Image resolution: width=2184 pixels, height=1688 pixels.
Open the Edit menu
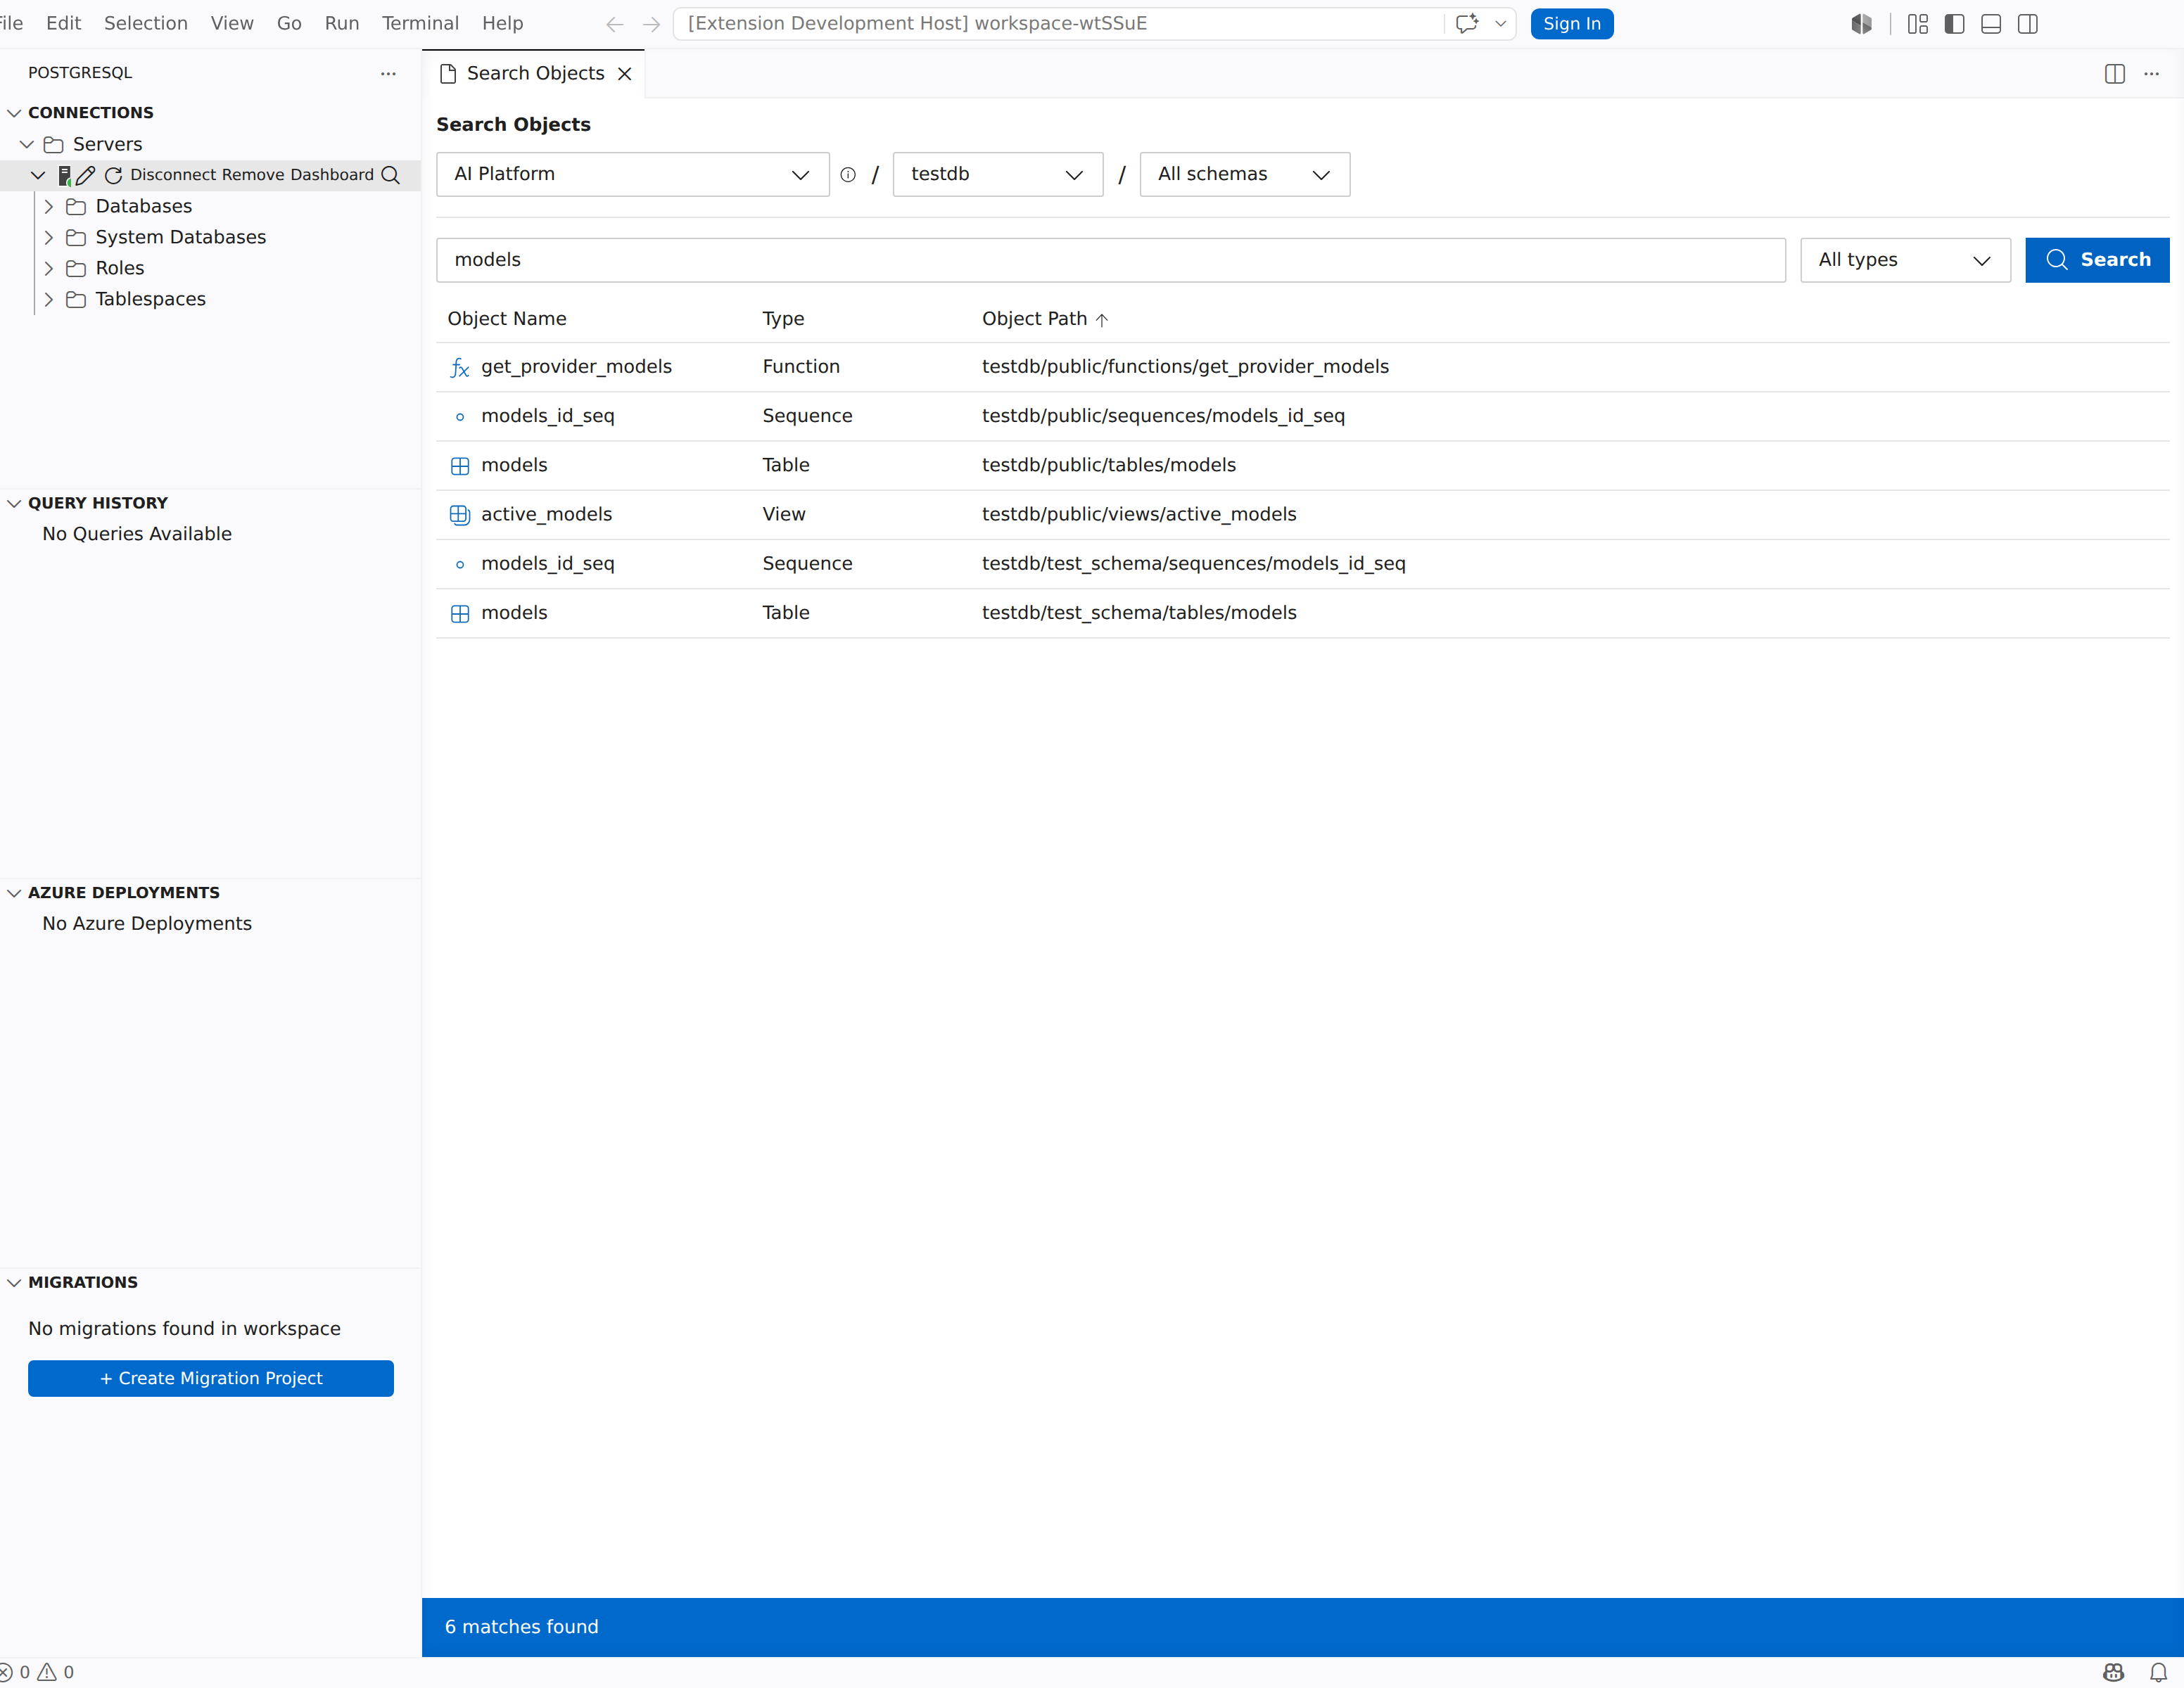[63, 23]
